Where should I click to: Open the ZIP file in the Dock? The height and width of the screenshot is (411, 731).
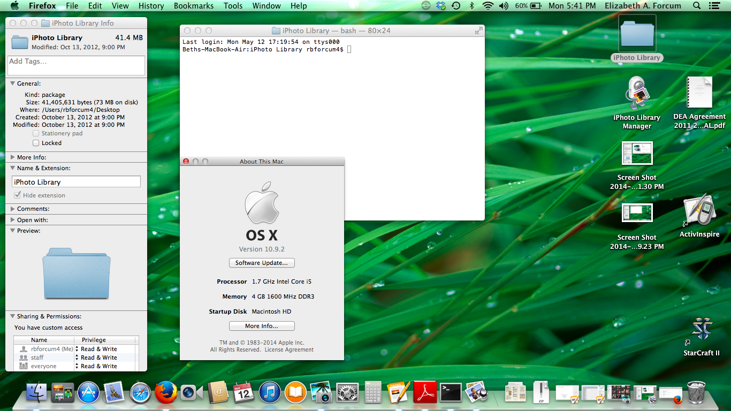(542, 393)
